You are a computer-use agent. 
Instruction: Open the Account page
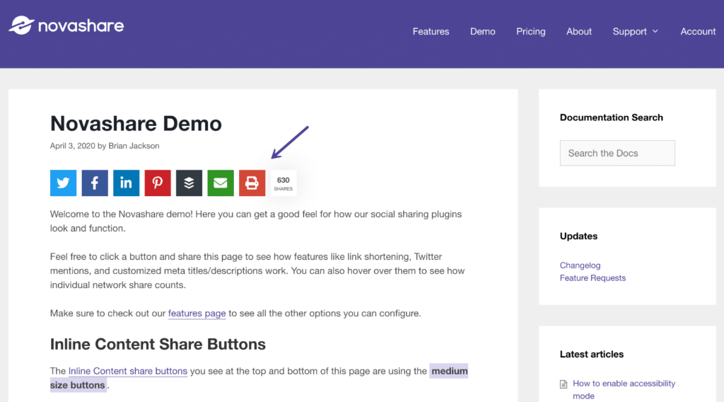(x=698, y=31)
